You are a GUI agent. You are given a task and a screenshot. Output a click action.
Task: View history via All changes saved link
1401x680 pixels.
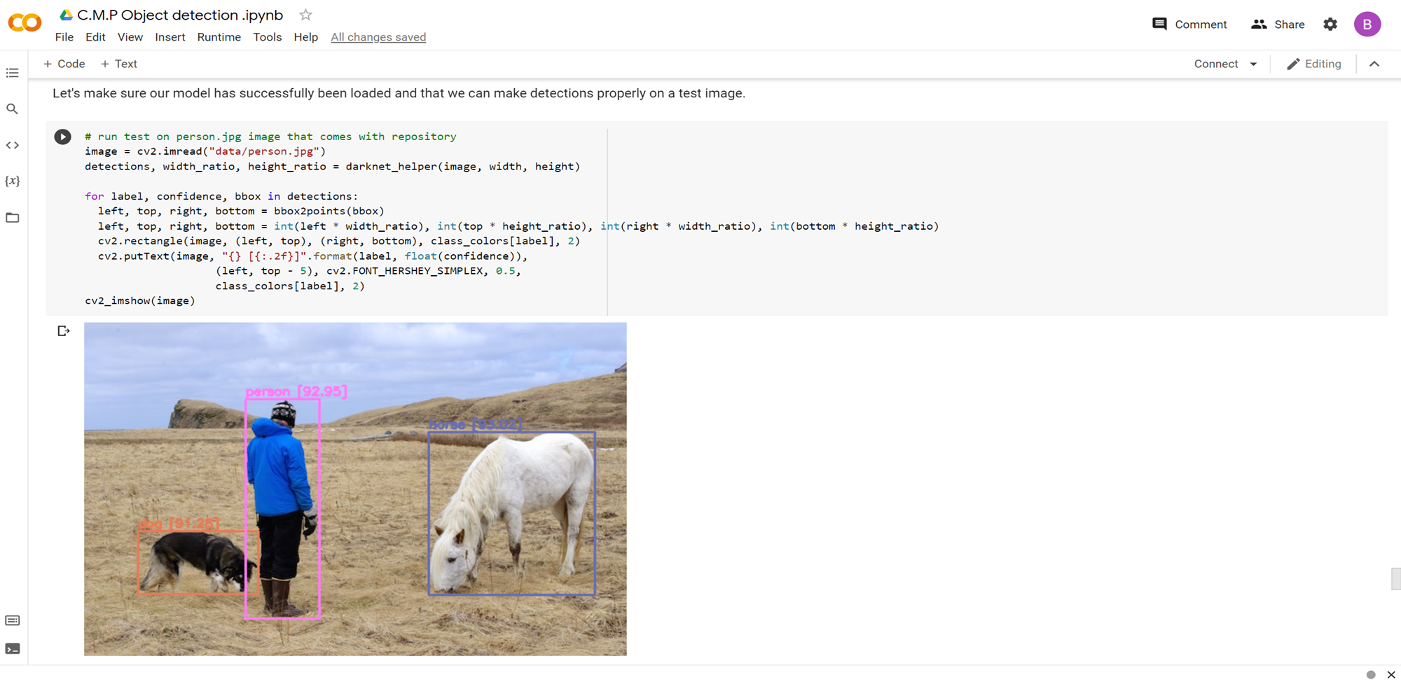click(x=378, y=37)
